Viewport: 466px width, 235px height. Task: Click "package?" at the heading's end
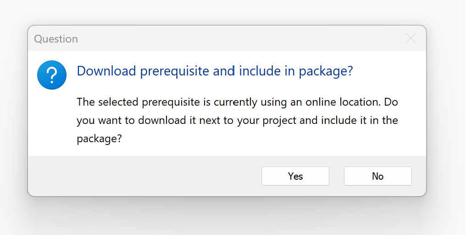pyautogui.click(x=326, y=71)
